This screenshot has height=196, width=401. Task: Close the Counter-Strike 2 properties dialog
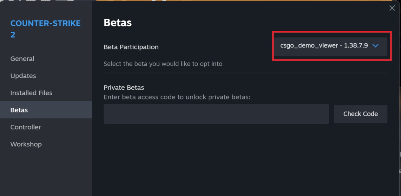click(392, 8)
